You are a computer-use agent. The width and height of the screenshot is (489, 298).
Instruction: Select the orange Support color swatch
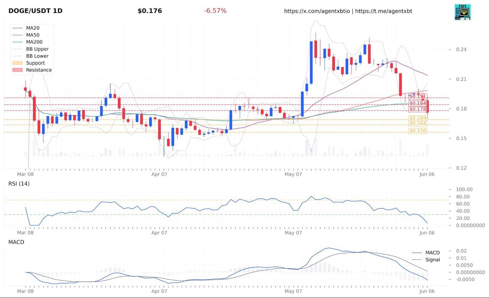(18, 63)
